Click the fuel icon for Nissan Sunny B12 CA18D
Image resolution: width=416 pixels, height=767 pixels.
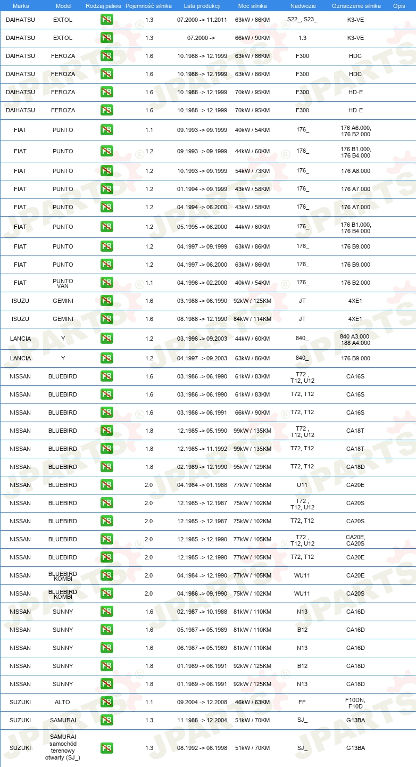[x=106, y=666]
